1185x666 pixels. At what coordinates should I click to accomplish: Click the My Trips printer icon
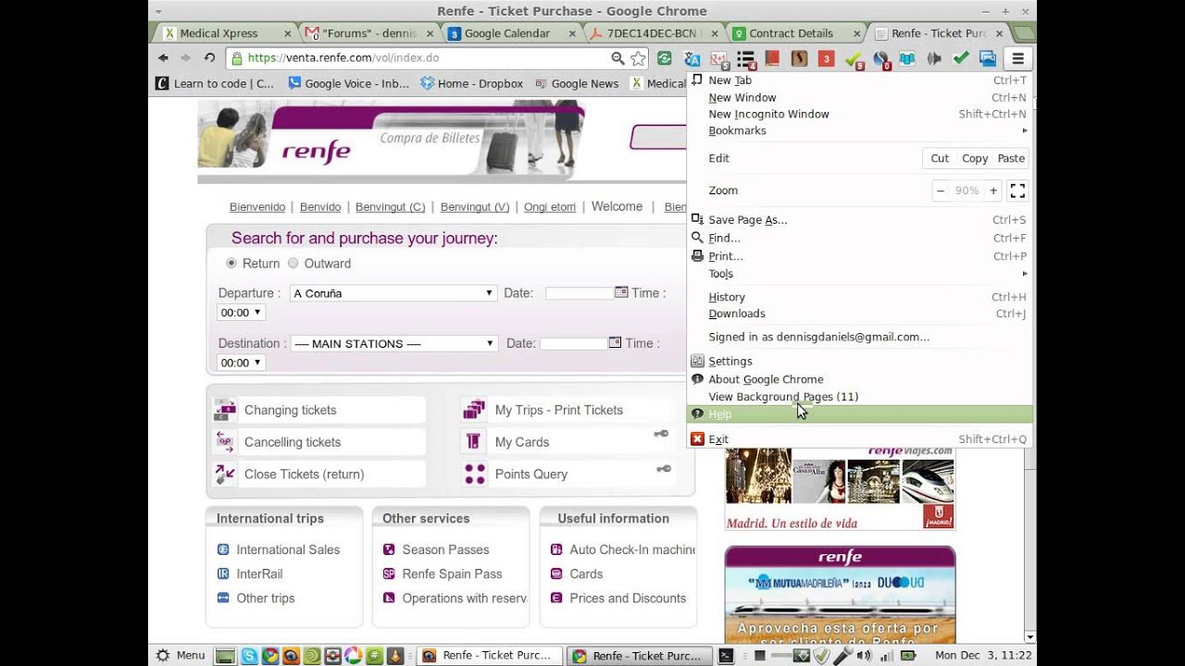(x=474, y=409)
